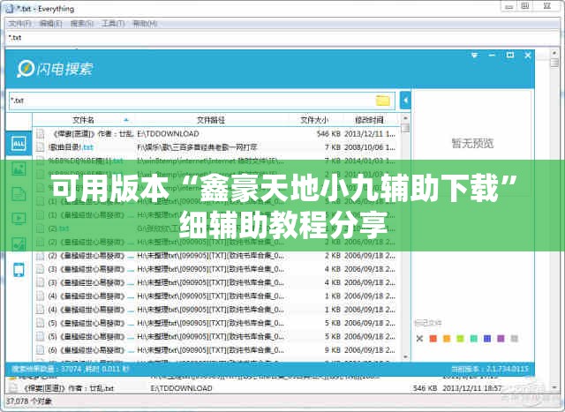Sort results by 文件路径 column header
Viewport: 565px width, 412px height.
pyautogui.click(x=211, y=120)
